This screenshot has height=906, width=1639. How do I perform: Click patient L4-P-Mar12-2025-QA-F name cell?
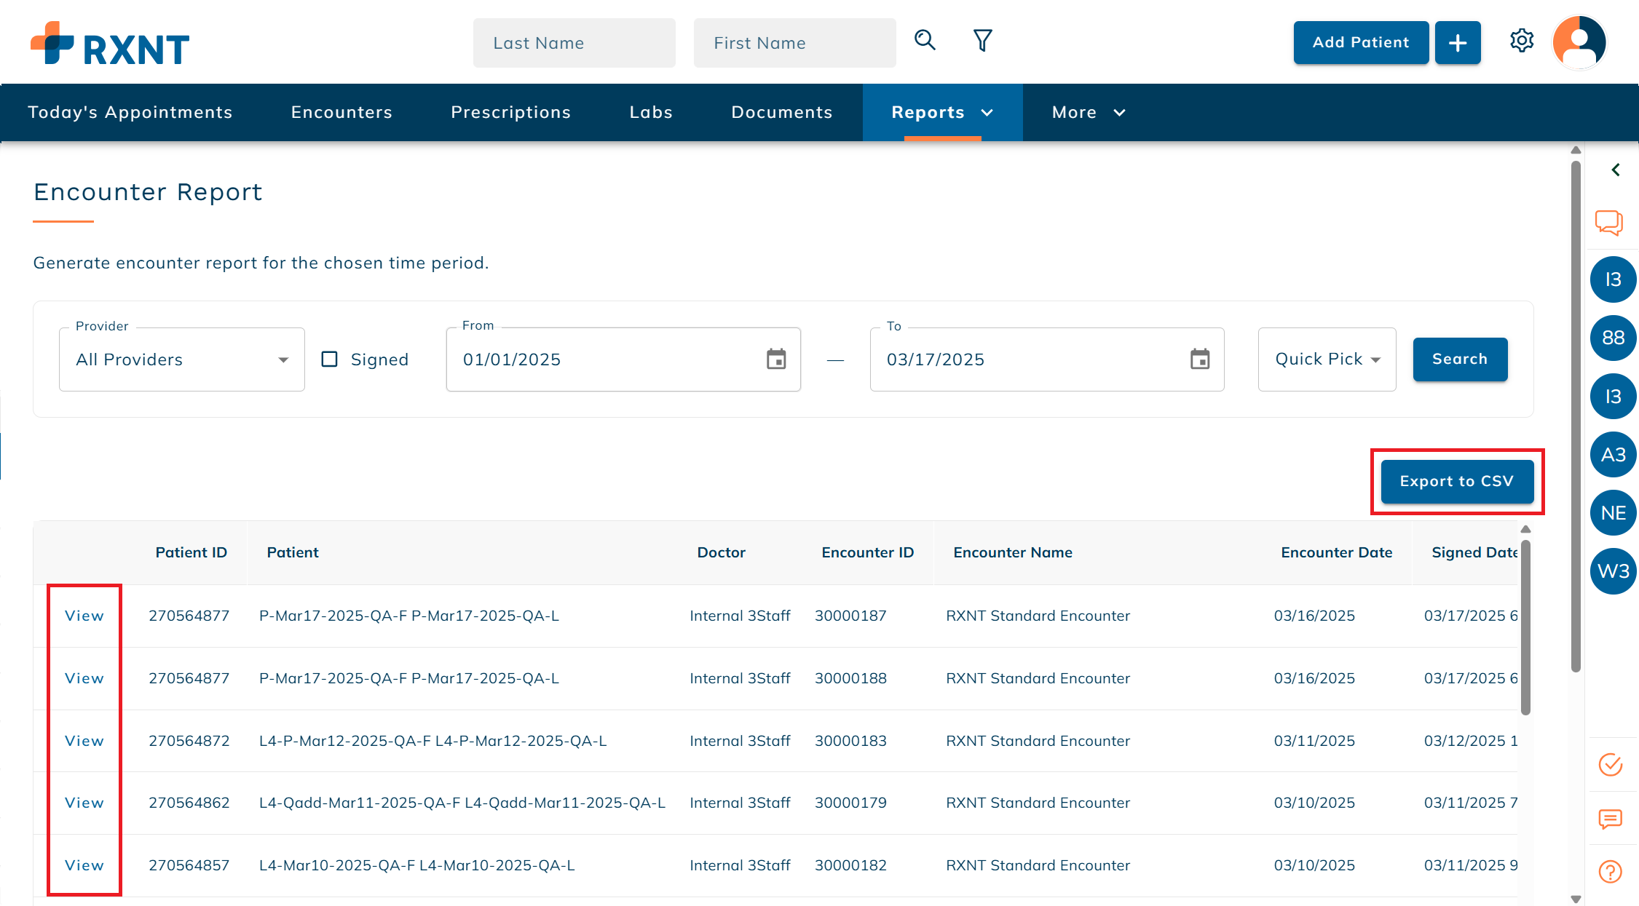tap(433, 741)
